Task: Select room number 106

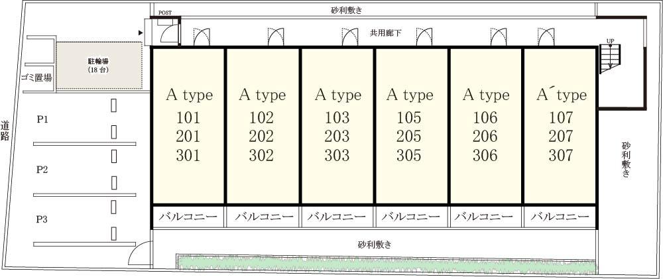Action: tap(485, 117)
